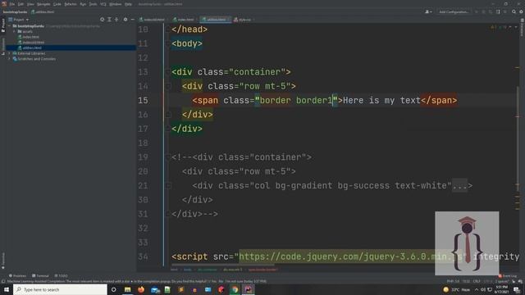
Task: Open the TODO tool window
Action: [61, 276]
